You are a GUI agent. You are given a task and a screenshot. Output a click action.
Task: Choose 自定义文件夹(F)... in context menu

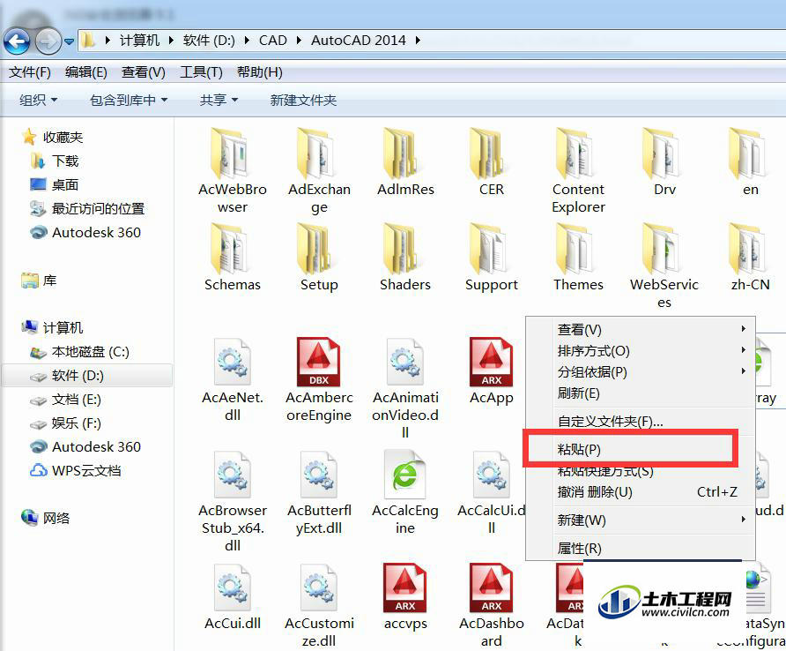coord(640,421)
